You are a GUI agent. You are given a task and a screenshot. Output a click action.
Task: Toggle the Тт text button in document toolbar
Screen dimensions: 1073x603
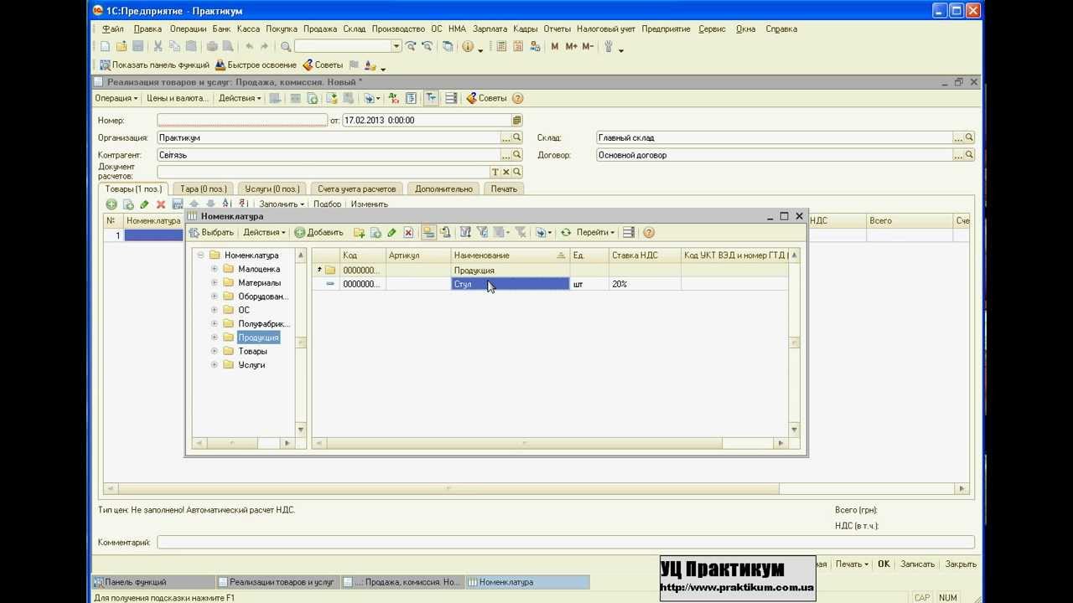click(x=431, y=98)
